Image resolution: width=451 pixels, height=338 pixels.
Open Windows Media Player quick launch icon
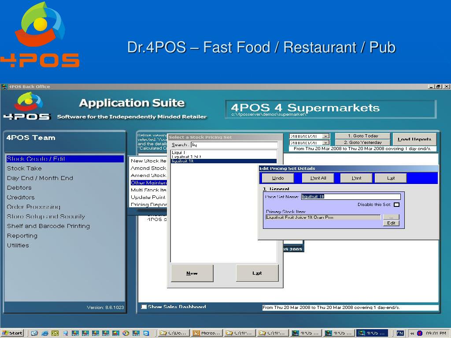coord(126,333)
